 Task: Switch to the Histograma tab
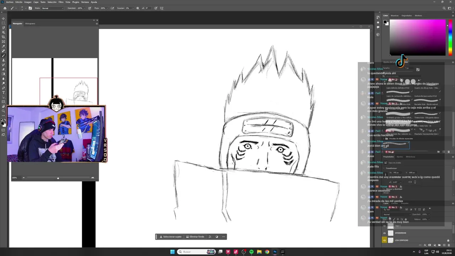click(30, 23)
